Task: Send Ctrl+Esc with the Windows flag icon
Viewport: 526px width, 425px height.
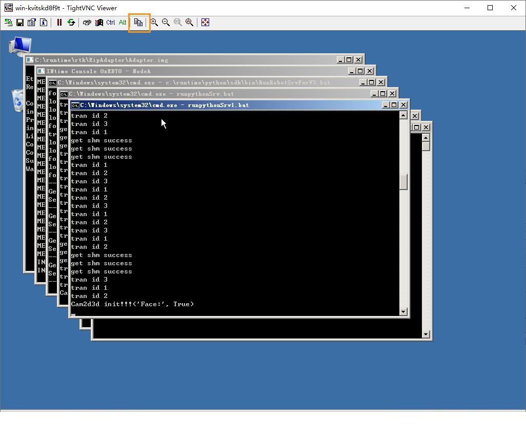Action: pos(99,23)
